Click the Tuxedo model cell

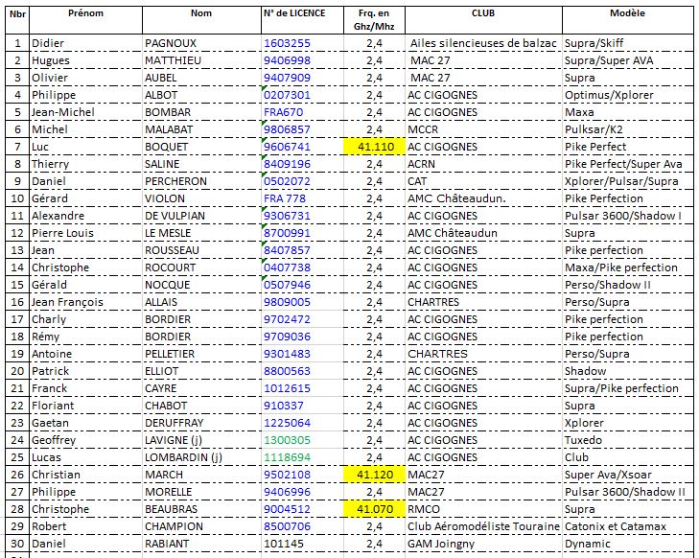(x=628, y=440)
